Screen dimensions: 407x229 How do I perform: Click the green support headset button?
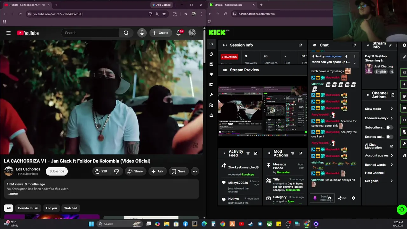[402, 210]
